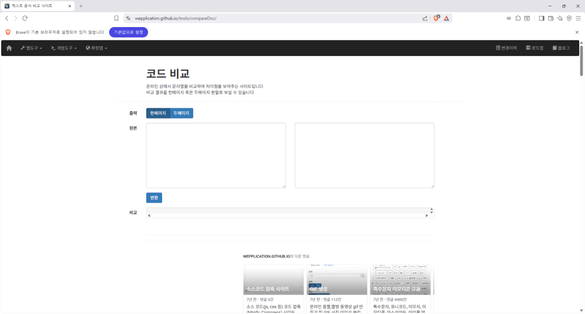Open Brave Rewards triangle icon
The image size is (585, 314).
446,18
